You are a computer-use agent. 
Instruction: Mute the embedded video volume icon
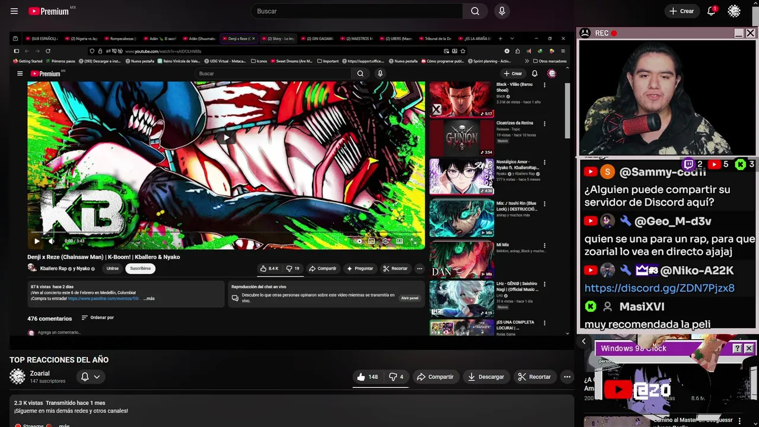(51, 241)
